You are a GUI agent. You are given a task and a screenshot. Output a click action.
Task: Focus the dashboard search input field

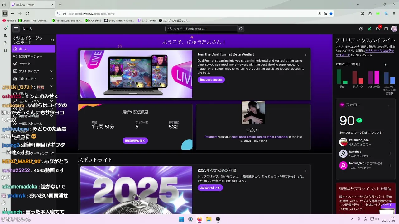(201, 29)
